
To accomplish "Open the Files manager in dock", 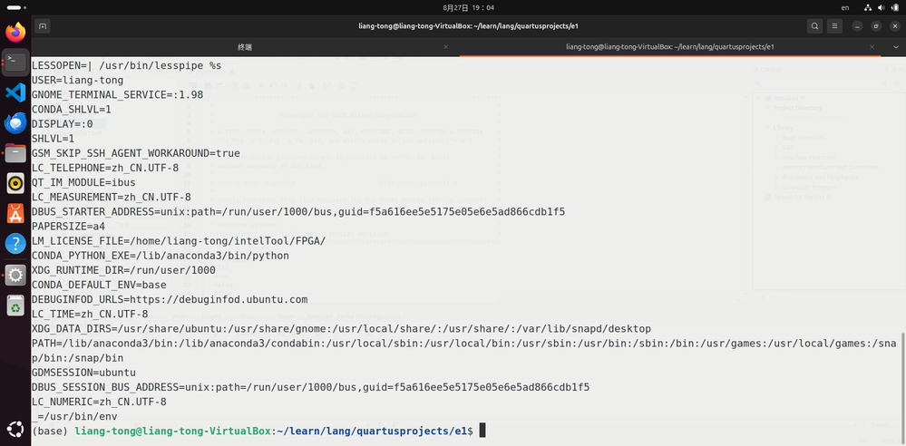I will click(15, 153).
